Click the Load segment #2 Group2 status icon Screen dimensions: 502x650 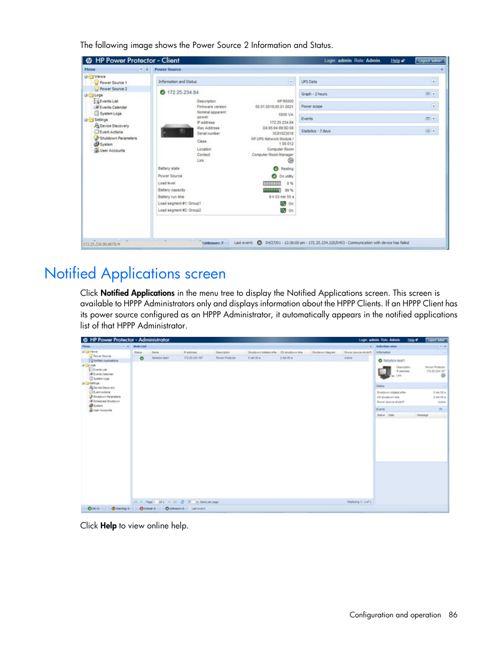[283, 211]
